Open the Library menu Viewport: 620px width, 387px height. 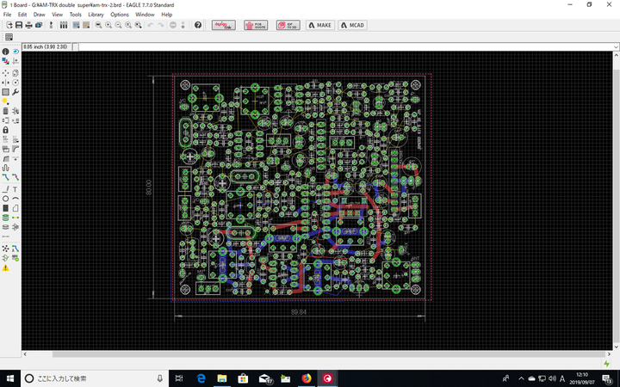coord(95,15)
